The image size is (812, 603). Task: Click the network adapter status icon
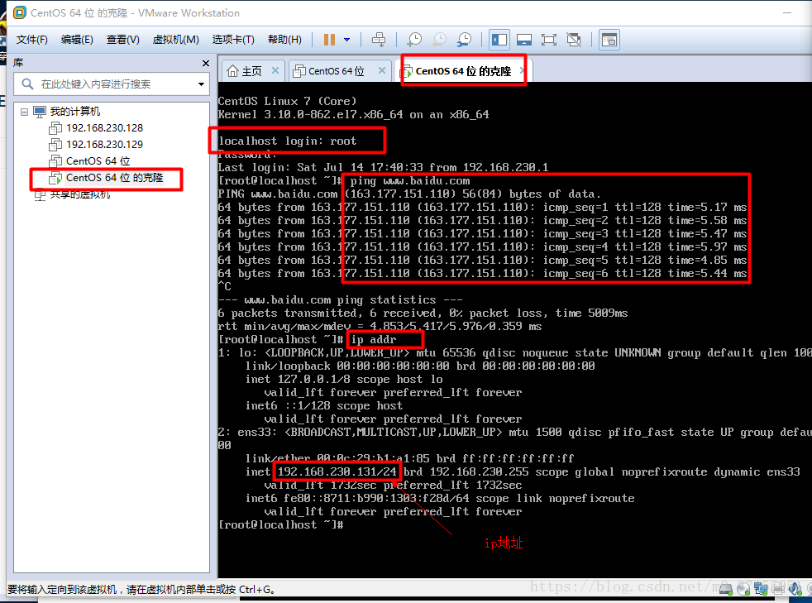click(x=761, y=589)
